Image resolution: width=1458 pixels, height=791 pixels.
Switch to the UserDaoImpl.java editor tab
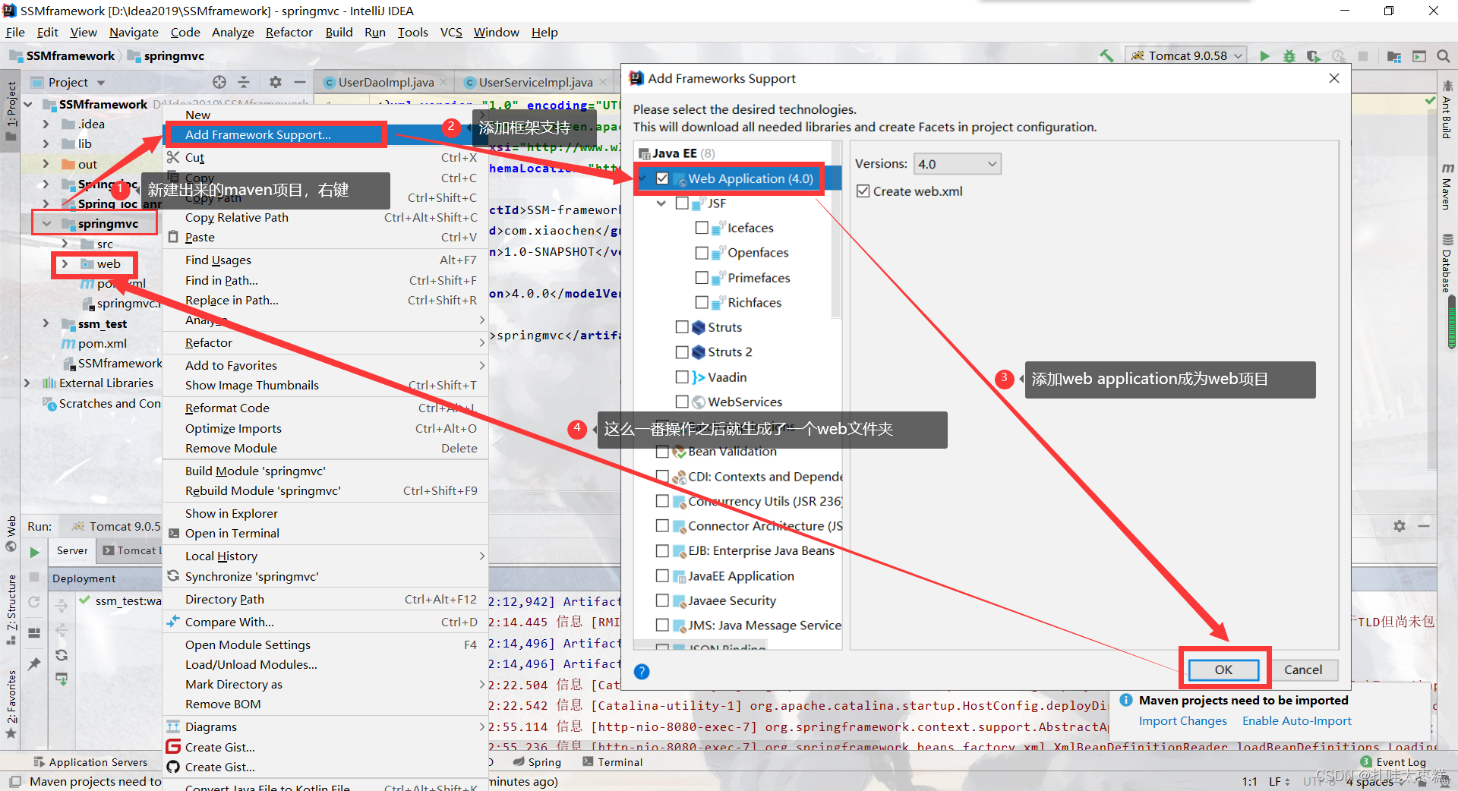pos(386,82)
